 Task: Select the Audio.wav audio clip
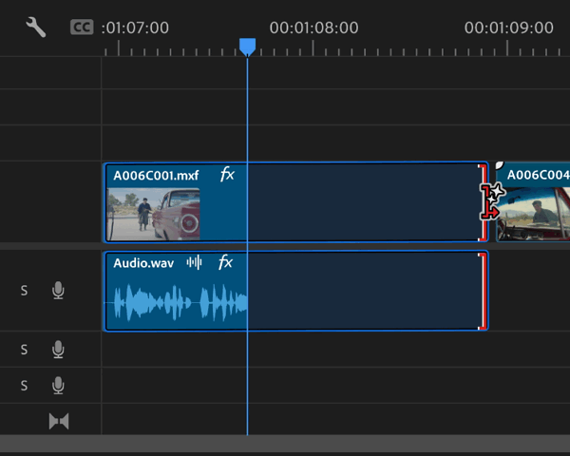coord(295,291)
